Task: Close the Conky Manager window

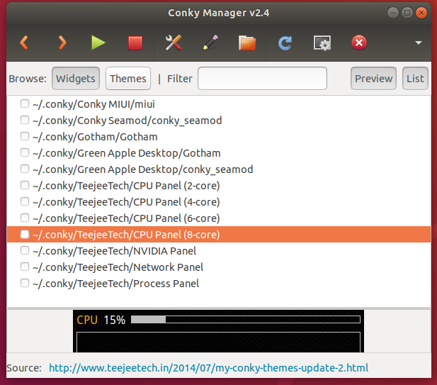Action: (421, 13)
